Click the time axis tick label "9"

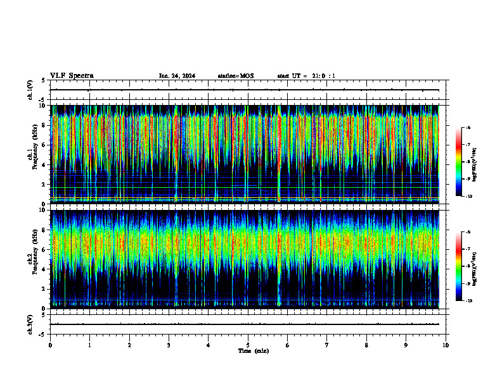coord(406,345)
